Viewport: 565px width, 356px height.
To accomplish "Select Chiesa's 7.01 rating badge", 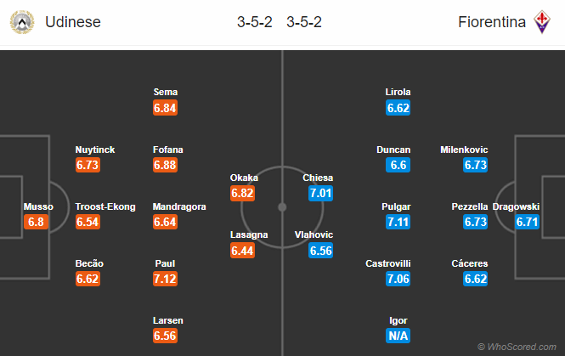I will 320,193.
